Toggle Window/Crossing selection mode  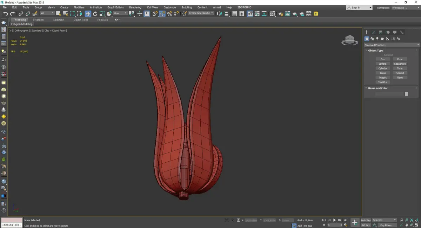pos(80,14)
